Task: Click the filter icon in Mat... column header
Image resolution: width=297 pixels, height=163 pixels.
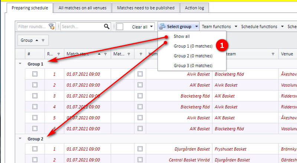Action: pos(129,54)
